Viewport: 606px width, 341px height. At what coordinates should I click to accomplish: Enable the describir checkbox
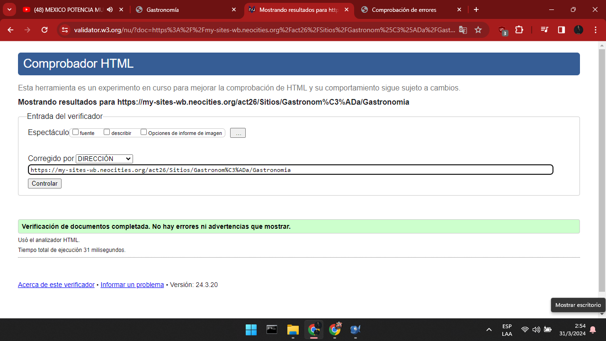click(107, 132)
